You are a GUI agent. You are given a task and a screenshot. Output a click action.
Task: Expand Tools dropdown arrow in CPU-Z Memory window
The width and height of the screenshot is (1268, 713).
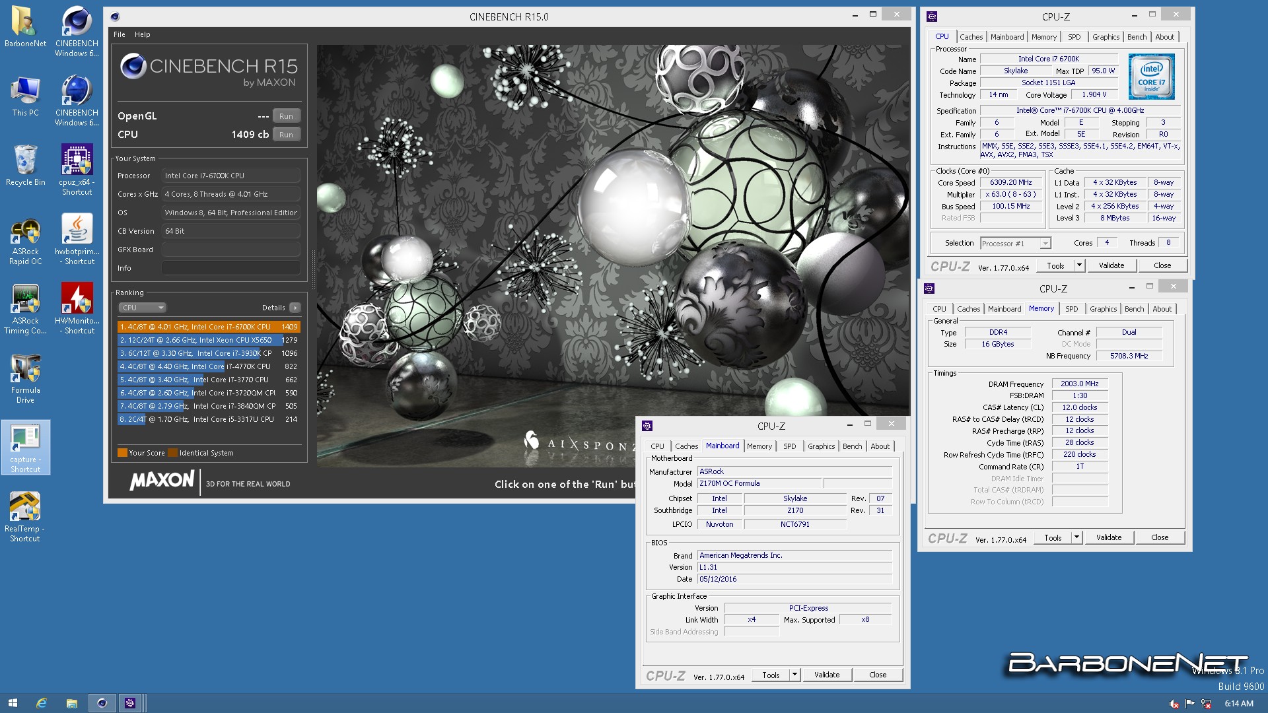[x=1076, y=537]
